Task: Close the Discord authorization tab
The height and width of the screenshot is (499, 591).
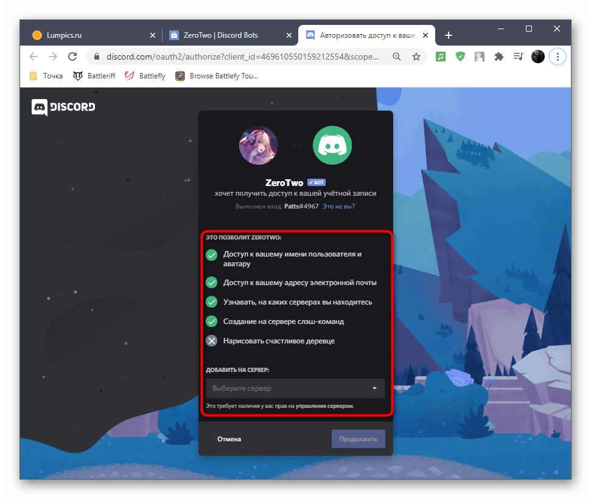Action: coord(425,35)
